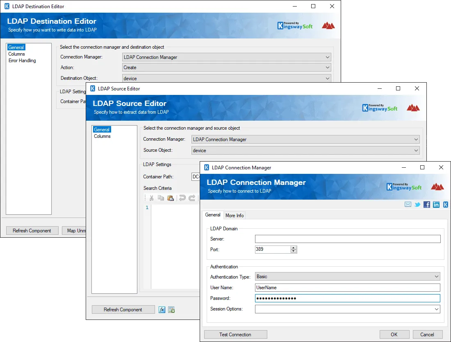Click KingswaySoft logo in Connection Manager header
Image resolution: width=451 pixels, height=342 pixels.
(x=404, y=187)
